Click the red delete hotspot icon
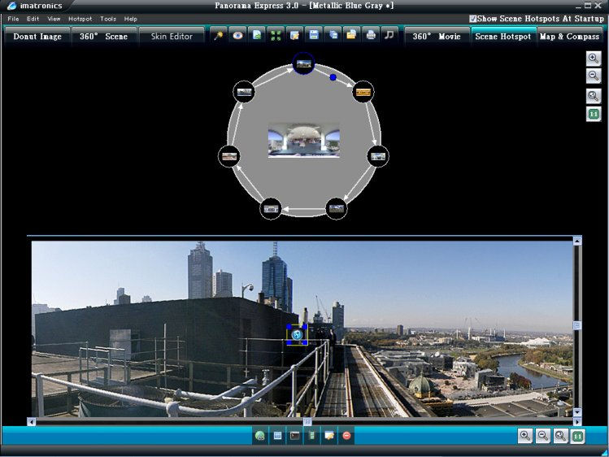This screenshot has height=457, width=609. (x=347, y=436)
